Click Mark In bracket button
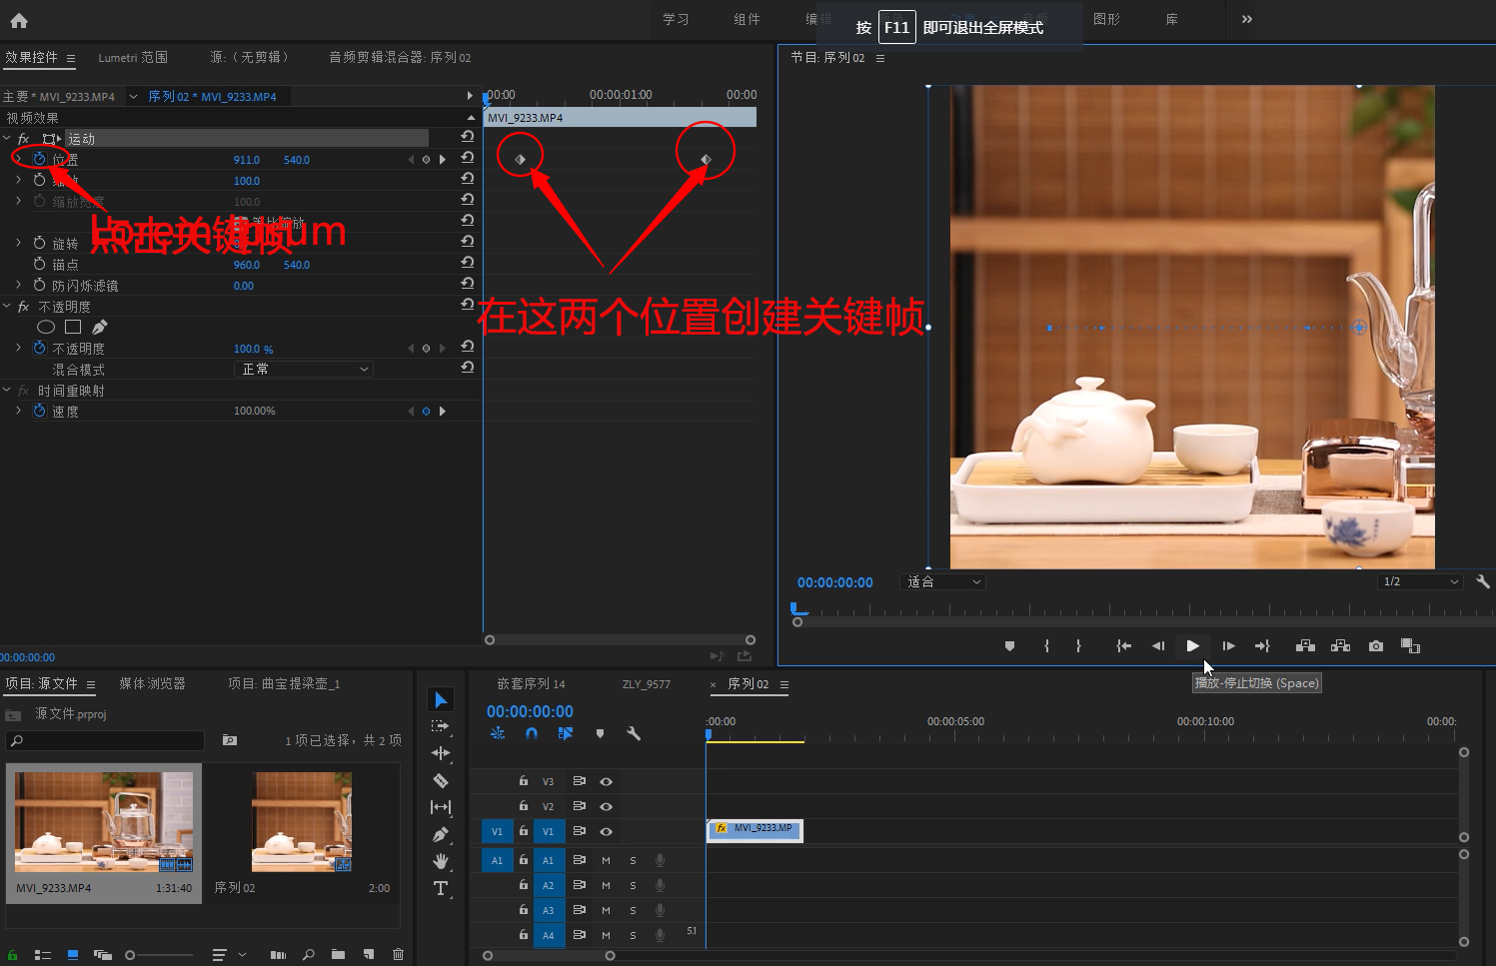The height and width of the screenshot is (966, 1496). coord(1046,646)
